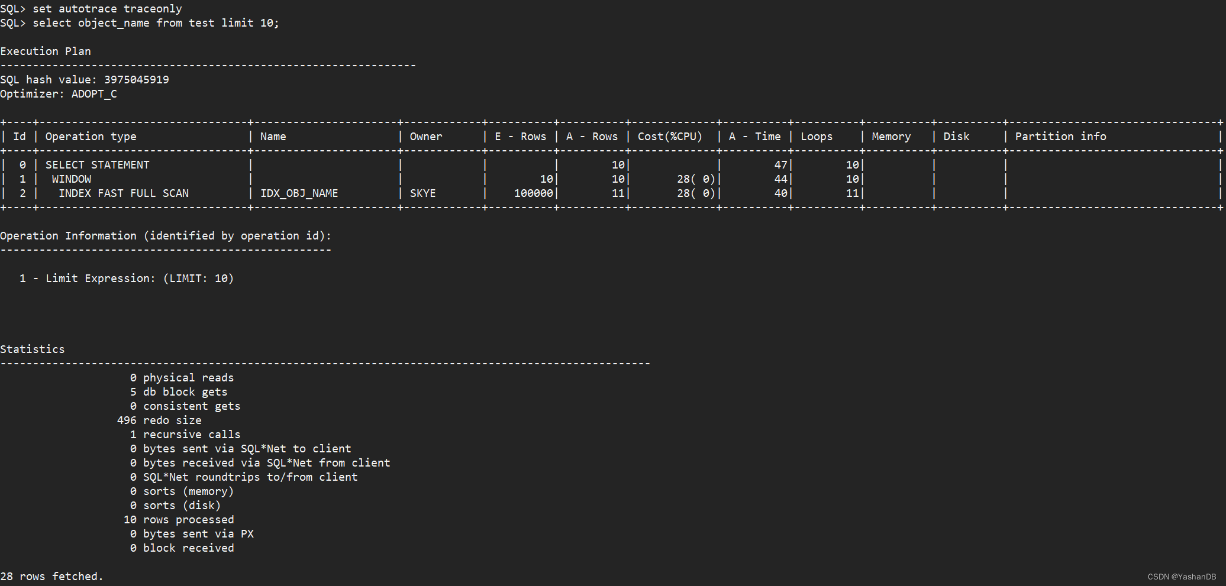Image resolution: width=1226 pixels, height=586 pixels.
Task: Click the 'block received' statistic
Action: 182,548
